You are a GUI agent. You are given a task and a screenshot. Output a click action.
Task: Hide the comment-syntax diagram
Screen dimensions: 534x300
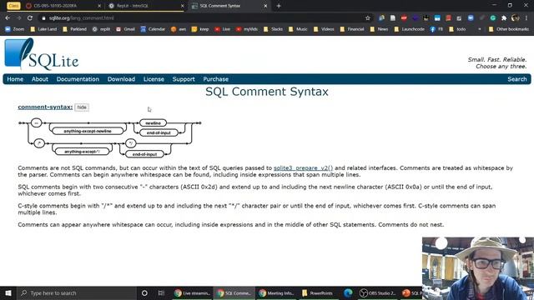82,107
